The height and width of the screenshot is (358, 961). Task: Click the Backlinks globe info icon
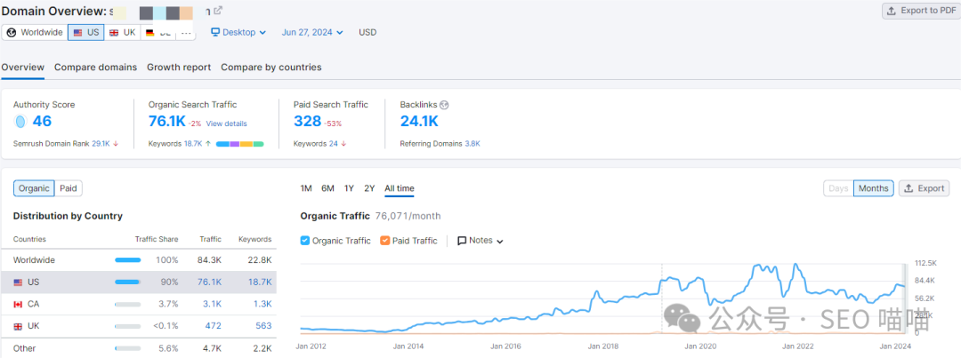click(444, 105)
